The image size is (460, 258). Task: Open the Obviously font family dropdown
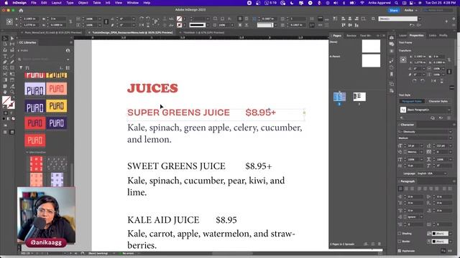(x=451, y=132)
